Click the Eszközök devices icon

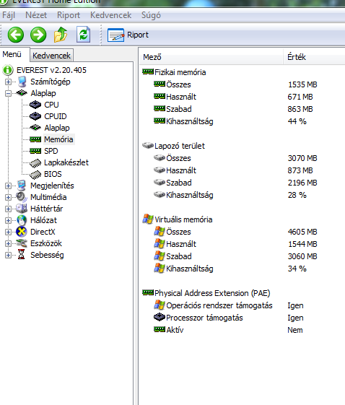[x=22, y=243]
